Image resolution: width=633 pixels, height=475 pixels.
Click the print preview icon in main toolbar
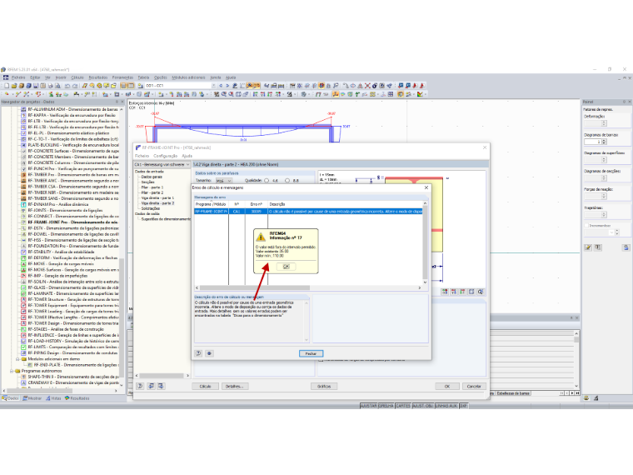pyautogui.click(x=57, y=86)
